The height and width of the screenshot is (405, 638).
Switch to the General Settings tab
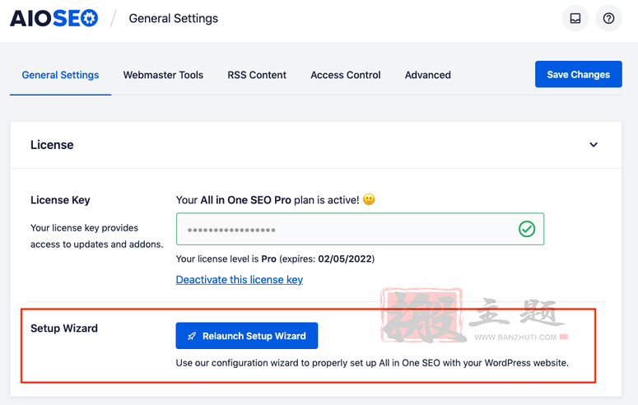click(x=60, y=75)
